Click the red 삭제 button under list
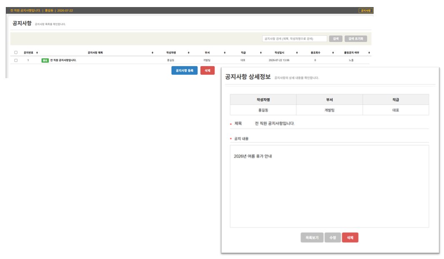 [207, 70]
